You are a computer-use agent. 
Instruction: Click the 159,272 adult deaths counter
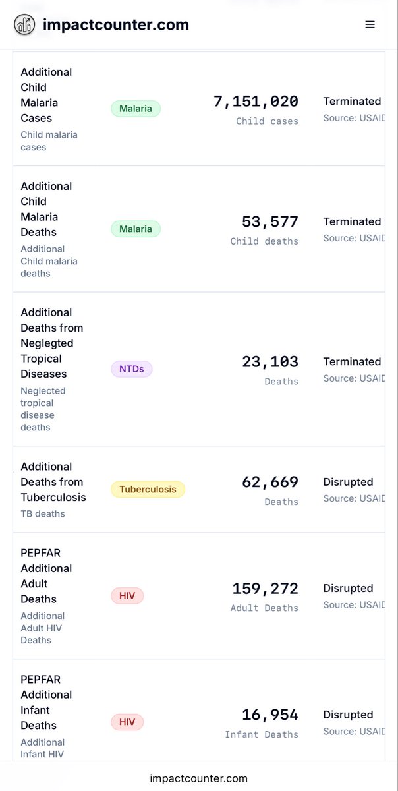click(x=265, y=589)
